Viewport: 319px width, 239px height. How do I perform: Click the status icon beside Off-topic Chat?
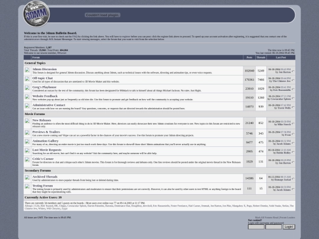tap(27, 79)
